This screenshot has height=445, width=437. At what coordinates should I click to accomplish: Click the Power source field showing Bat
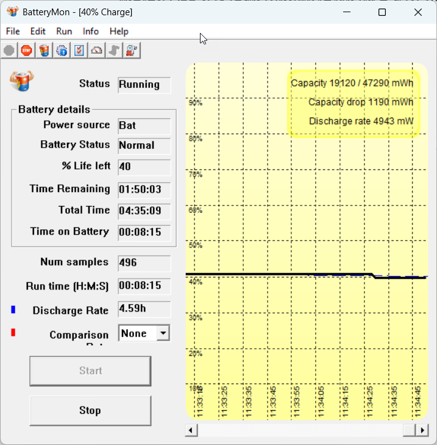144,126
